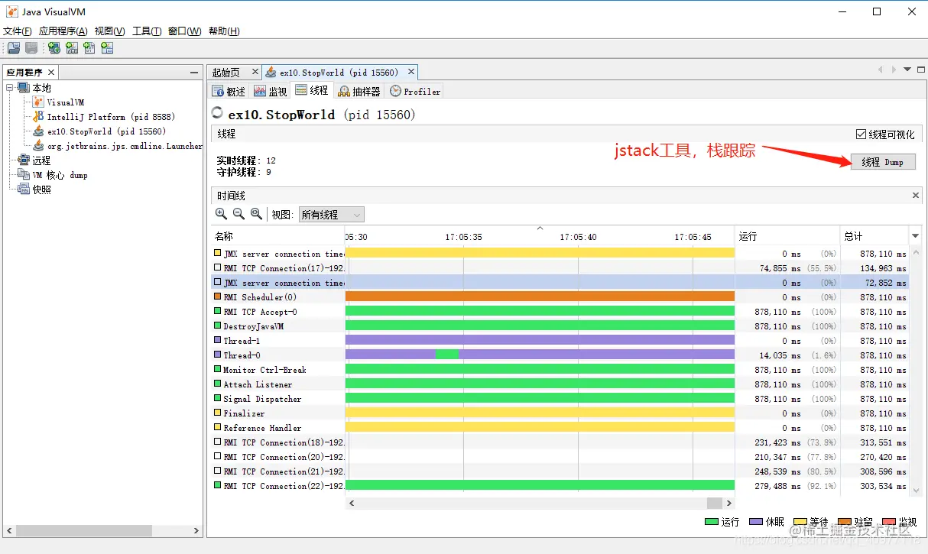
Task: Sort by the 运行 column header
Action: (787, 236)
